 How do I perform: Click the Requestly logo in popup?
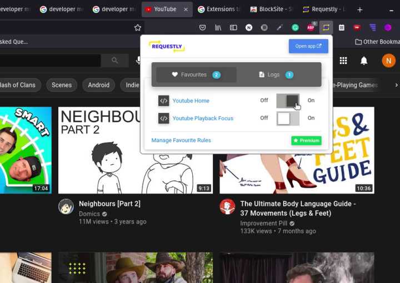tap(167, 47)
